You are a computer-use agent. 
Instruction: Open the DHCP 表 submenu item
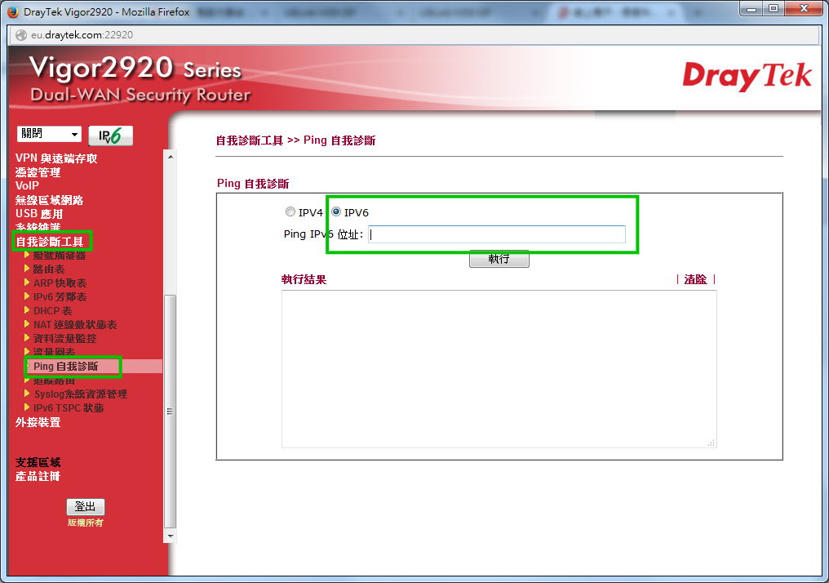pos(52,310)
